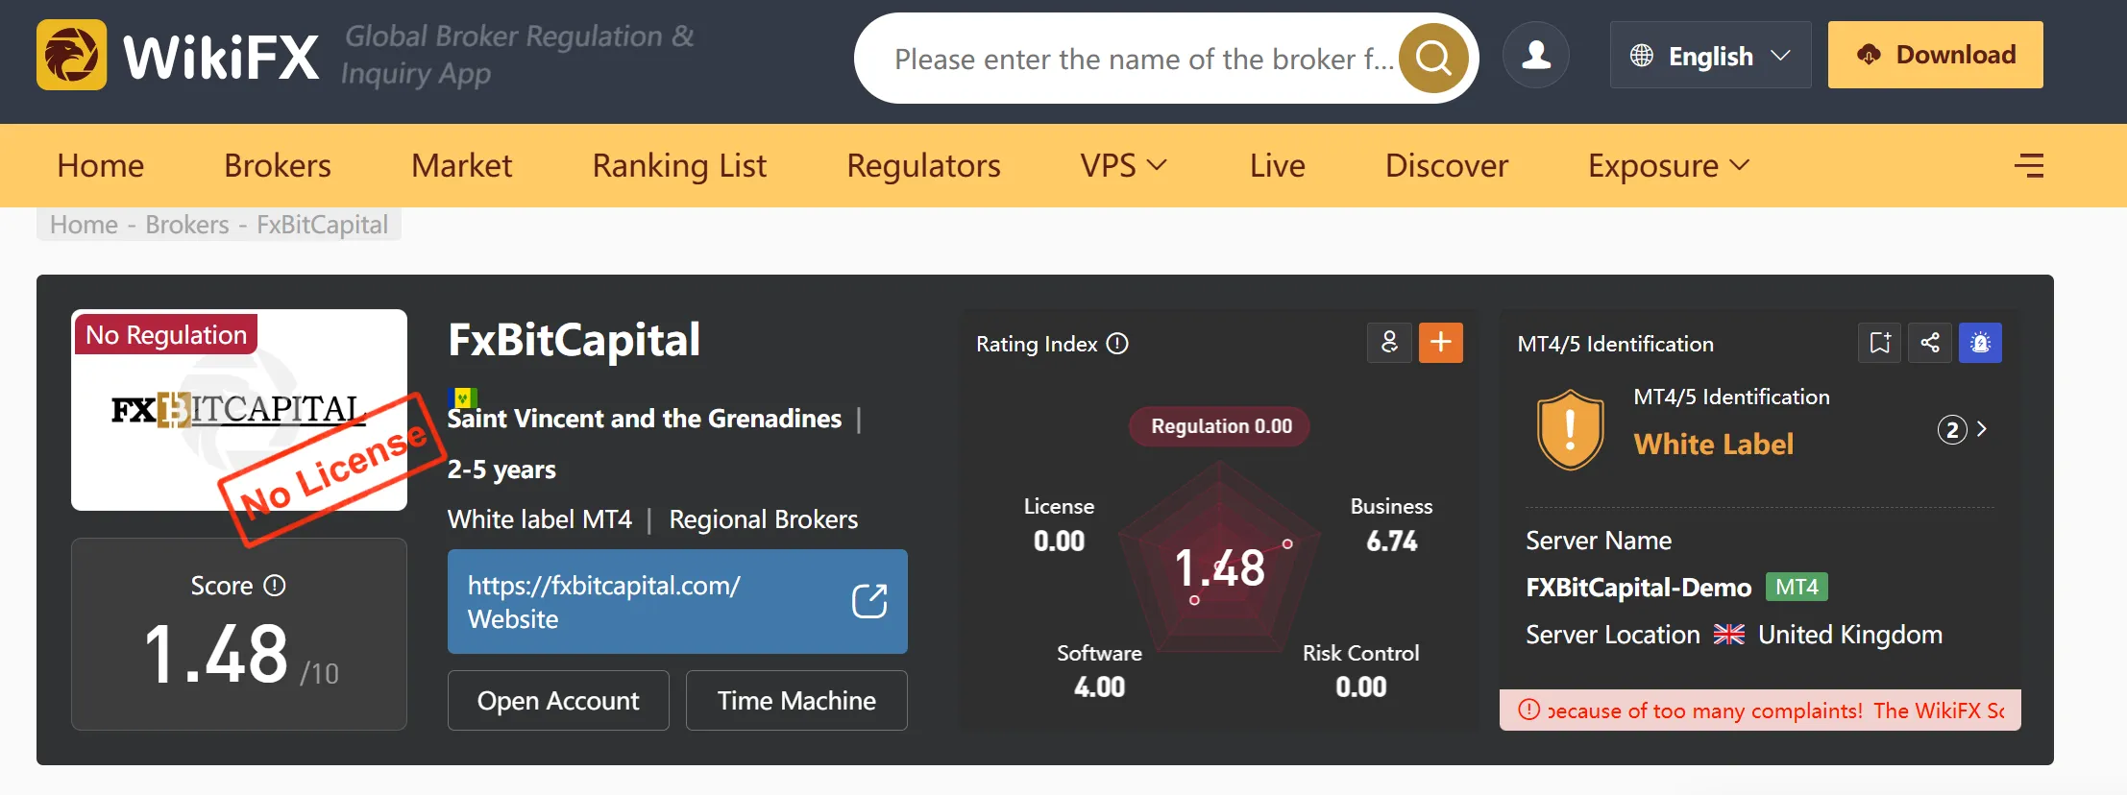Viewport: 2127px width, 795px height.
Task: Click the 2-5 years text
Action: pos(501,470)
